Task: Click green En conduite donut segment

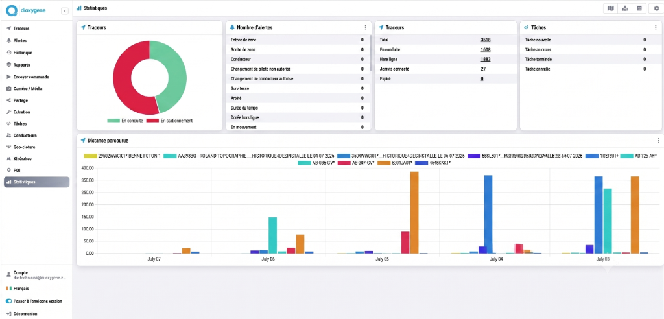Action: [x=176, y=74]
